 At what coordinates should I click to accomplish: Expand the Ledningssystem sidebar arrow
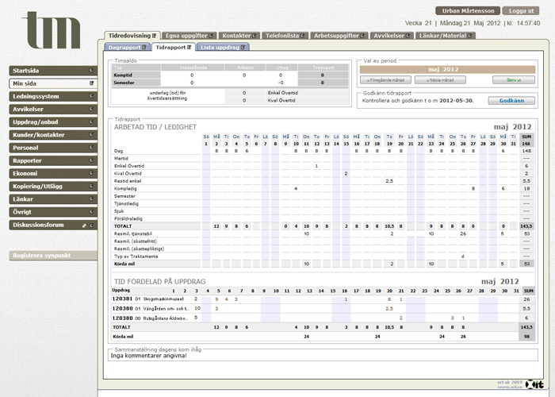click(91, 96)
